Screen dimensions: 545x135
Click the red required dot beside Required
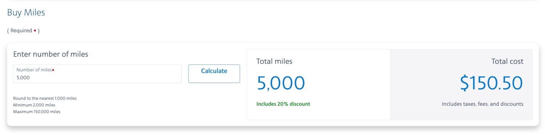pyautogui.click(x=35, y=31)
